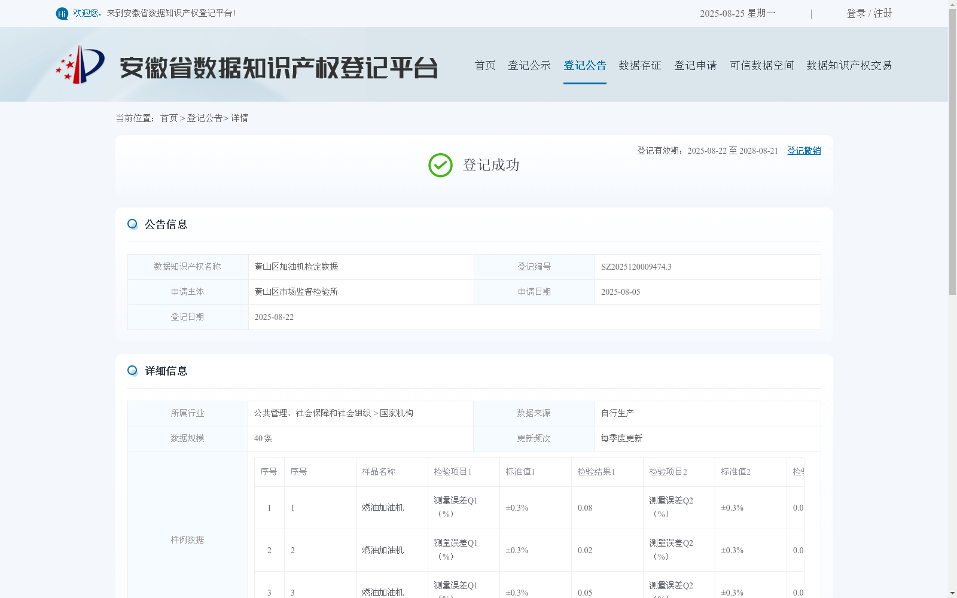Click the scrollbar down arrow
The image size is (957, 598).
tap(953, 593)
